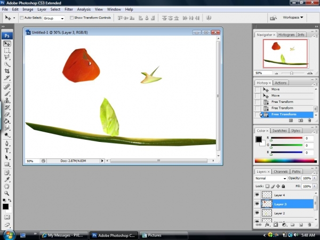Open History panel options menu

[x=316, y=84]
